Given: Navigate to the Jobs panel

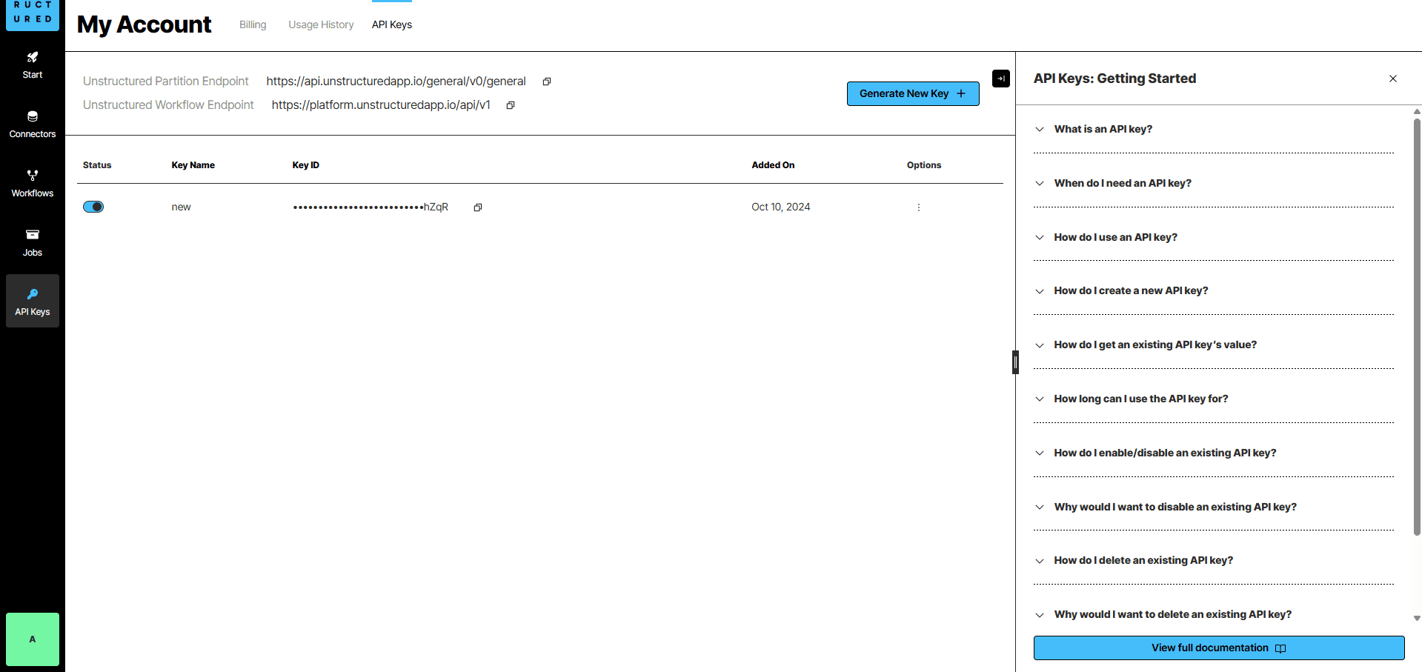Looking at the screenshot, I should pyautogui.click(x=32, y=242).
